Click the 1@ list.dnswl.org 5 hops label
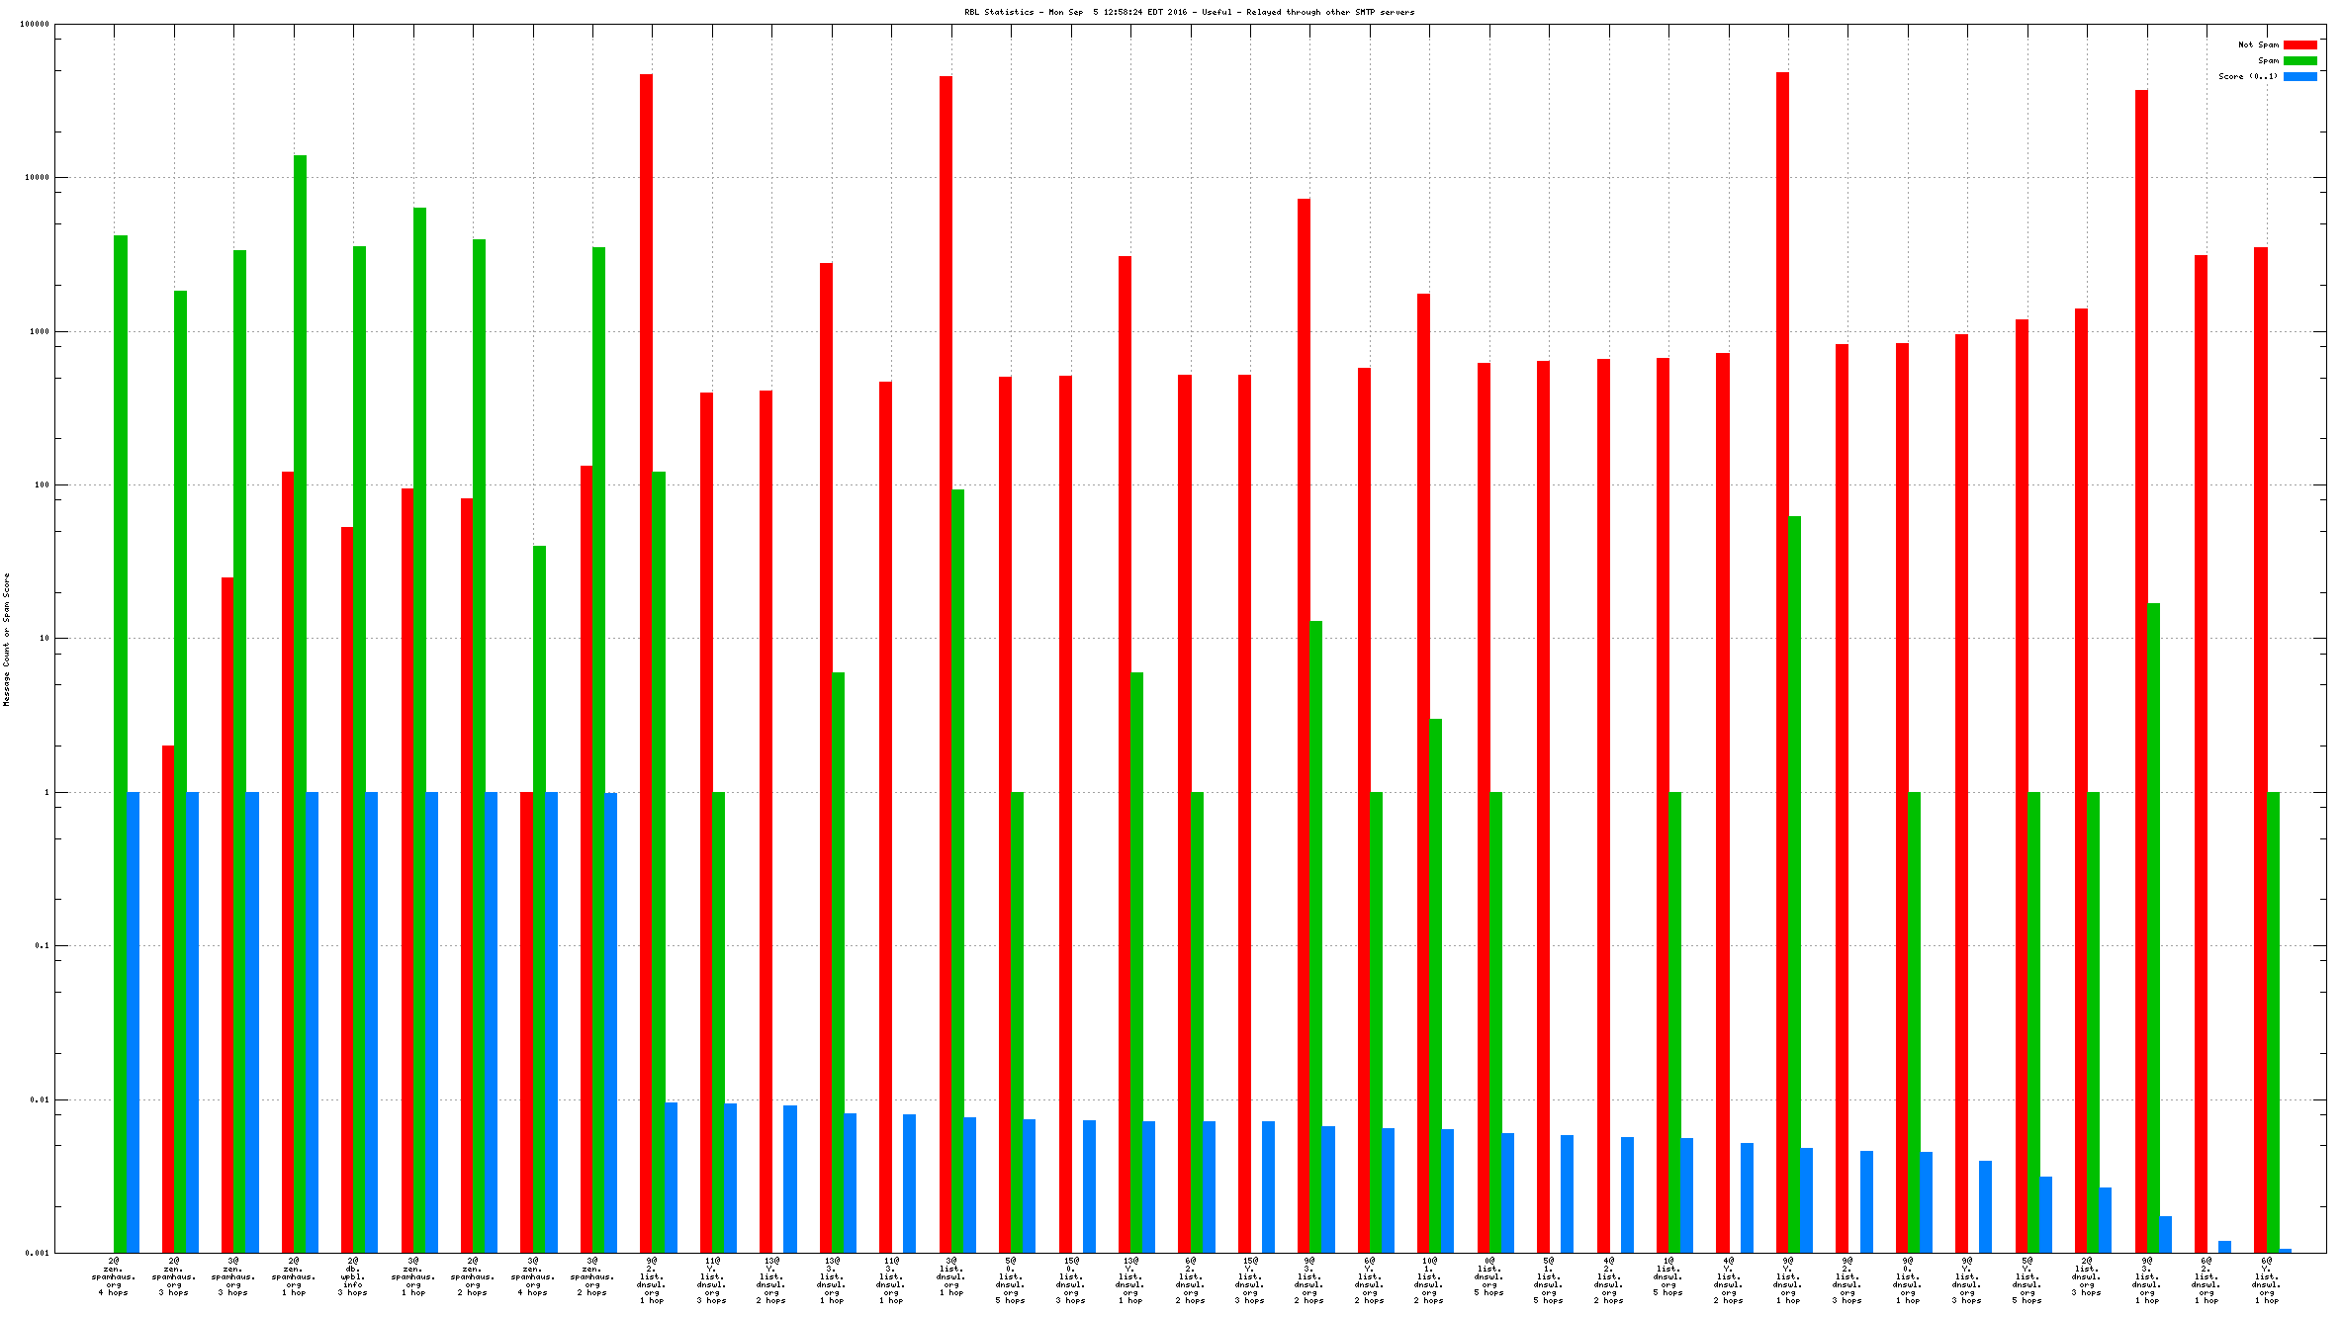Screen dimensions: 2342x1317 [x=1667, y=1276]
